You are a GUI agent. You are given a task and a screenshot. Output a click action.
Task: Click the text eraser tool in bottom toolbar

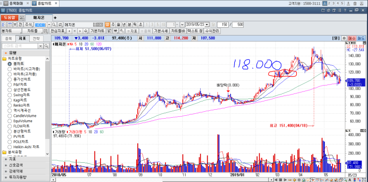click(x=332, y=180)
